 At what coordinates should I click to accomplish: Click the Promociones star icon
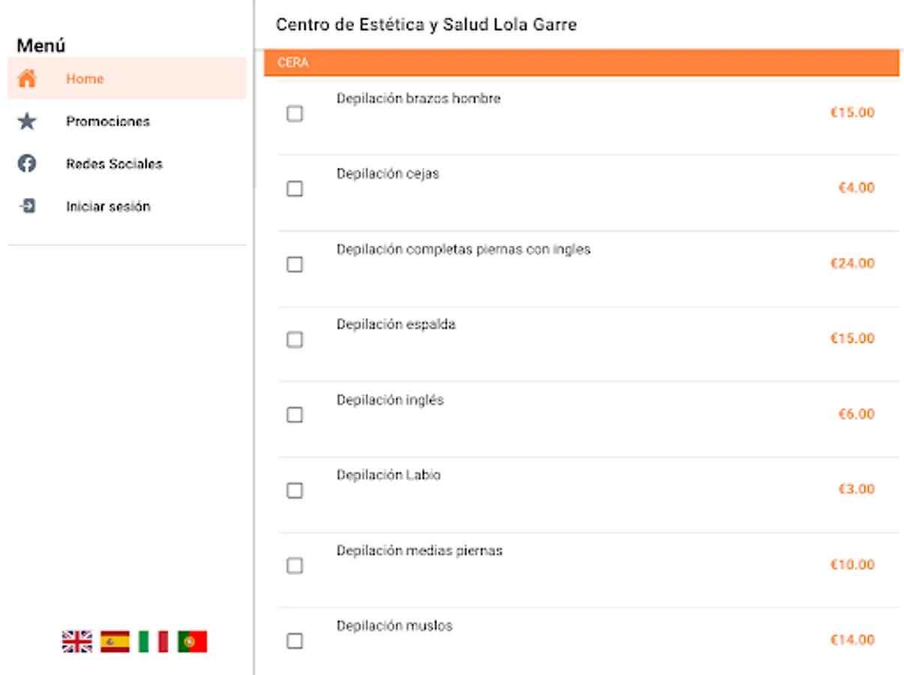pyautogui.click(x=27, y=121)
